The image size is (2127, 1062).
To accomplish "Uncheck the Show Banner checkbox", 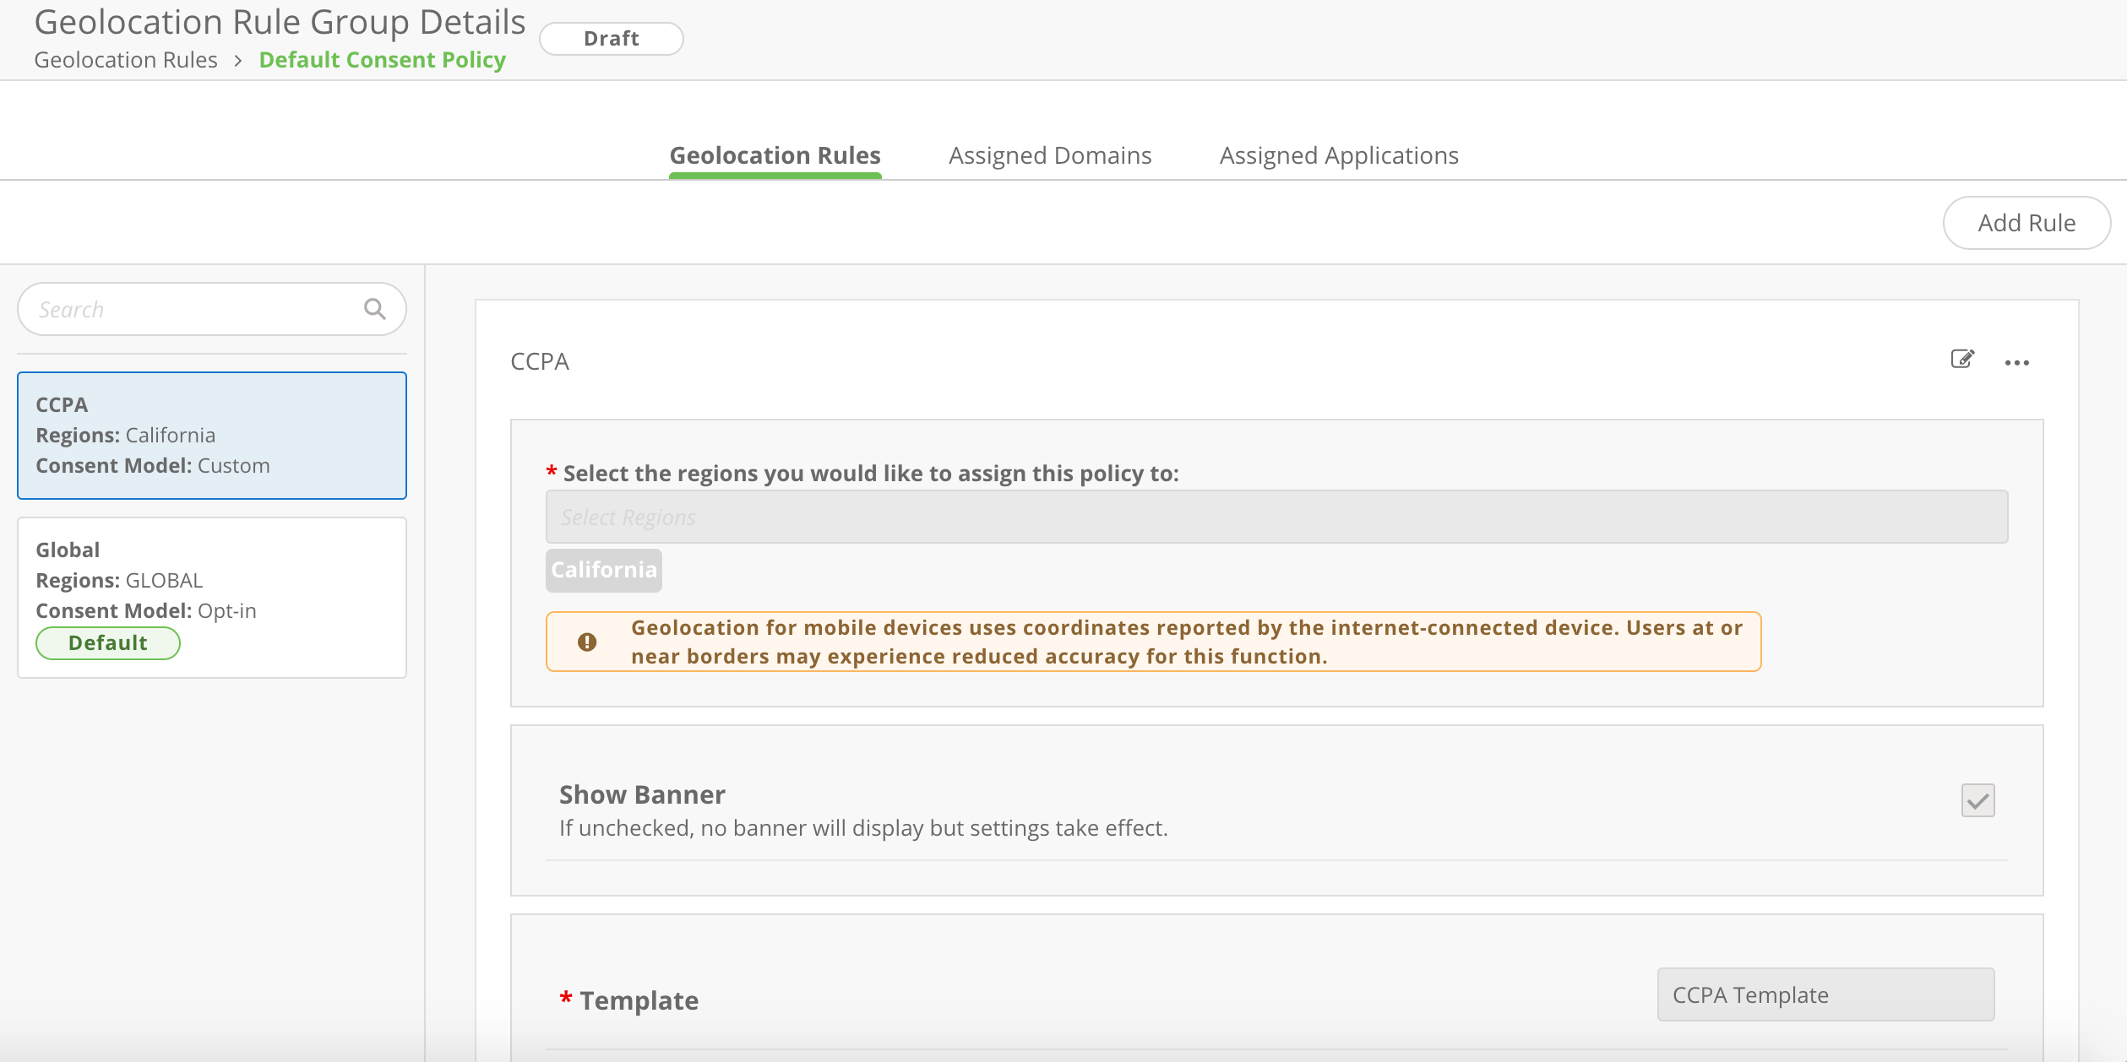I will point(1977,800).
